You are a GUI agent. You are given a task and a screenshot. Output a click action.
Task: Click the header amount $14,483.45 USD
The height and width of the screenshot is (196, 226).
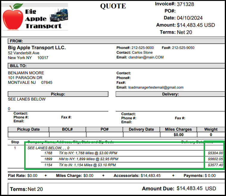196,25
